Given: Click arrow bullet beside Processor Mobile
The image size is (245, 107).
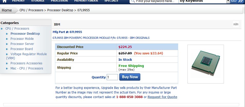Looking at the screenshot, I should (x=7, y=39).
